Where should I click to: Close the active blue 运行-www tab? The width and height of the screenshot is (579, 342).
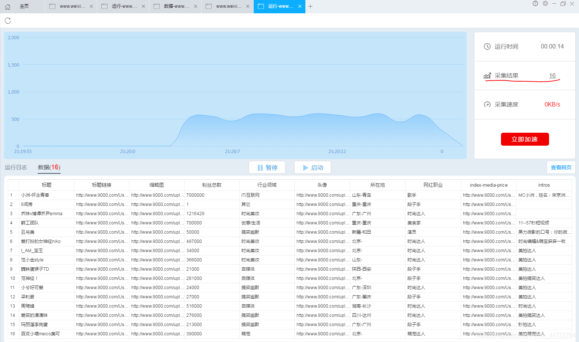point(300,6)
